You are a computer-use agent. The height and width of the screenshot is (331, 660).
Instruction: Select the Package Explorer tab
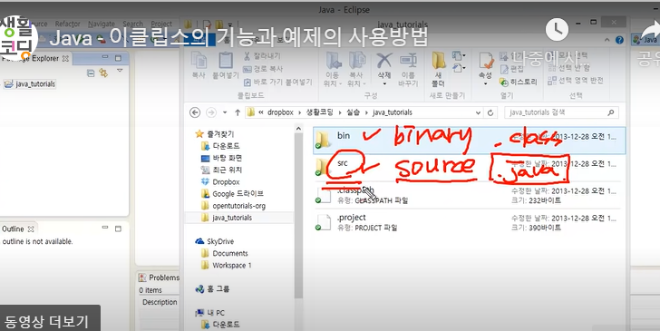(35, 59)
